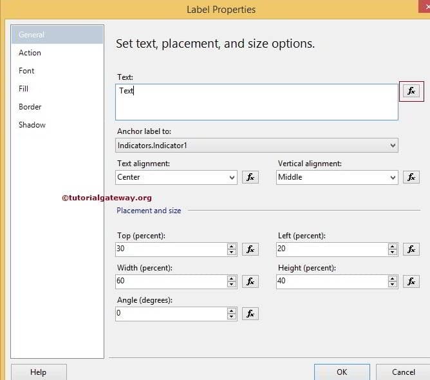430x380 pixels.
Task: Open the Border page
Action: 57,107
